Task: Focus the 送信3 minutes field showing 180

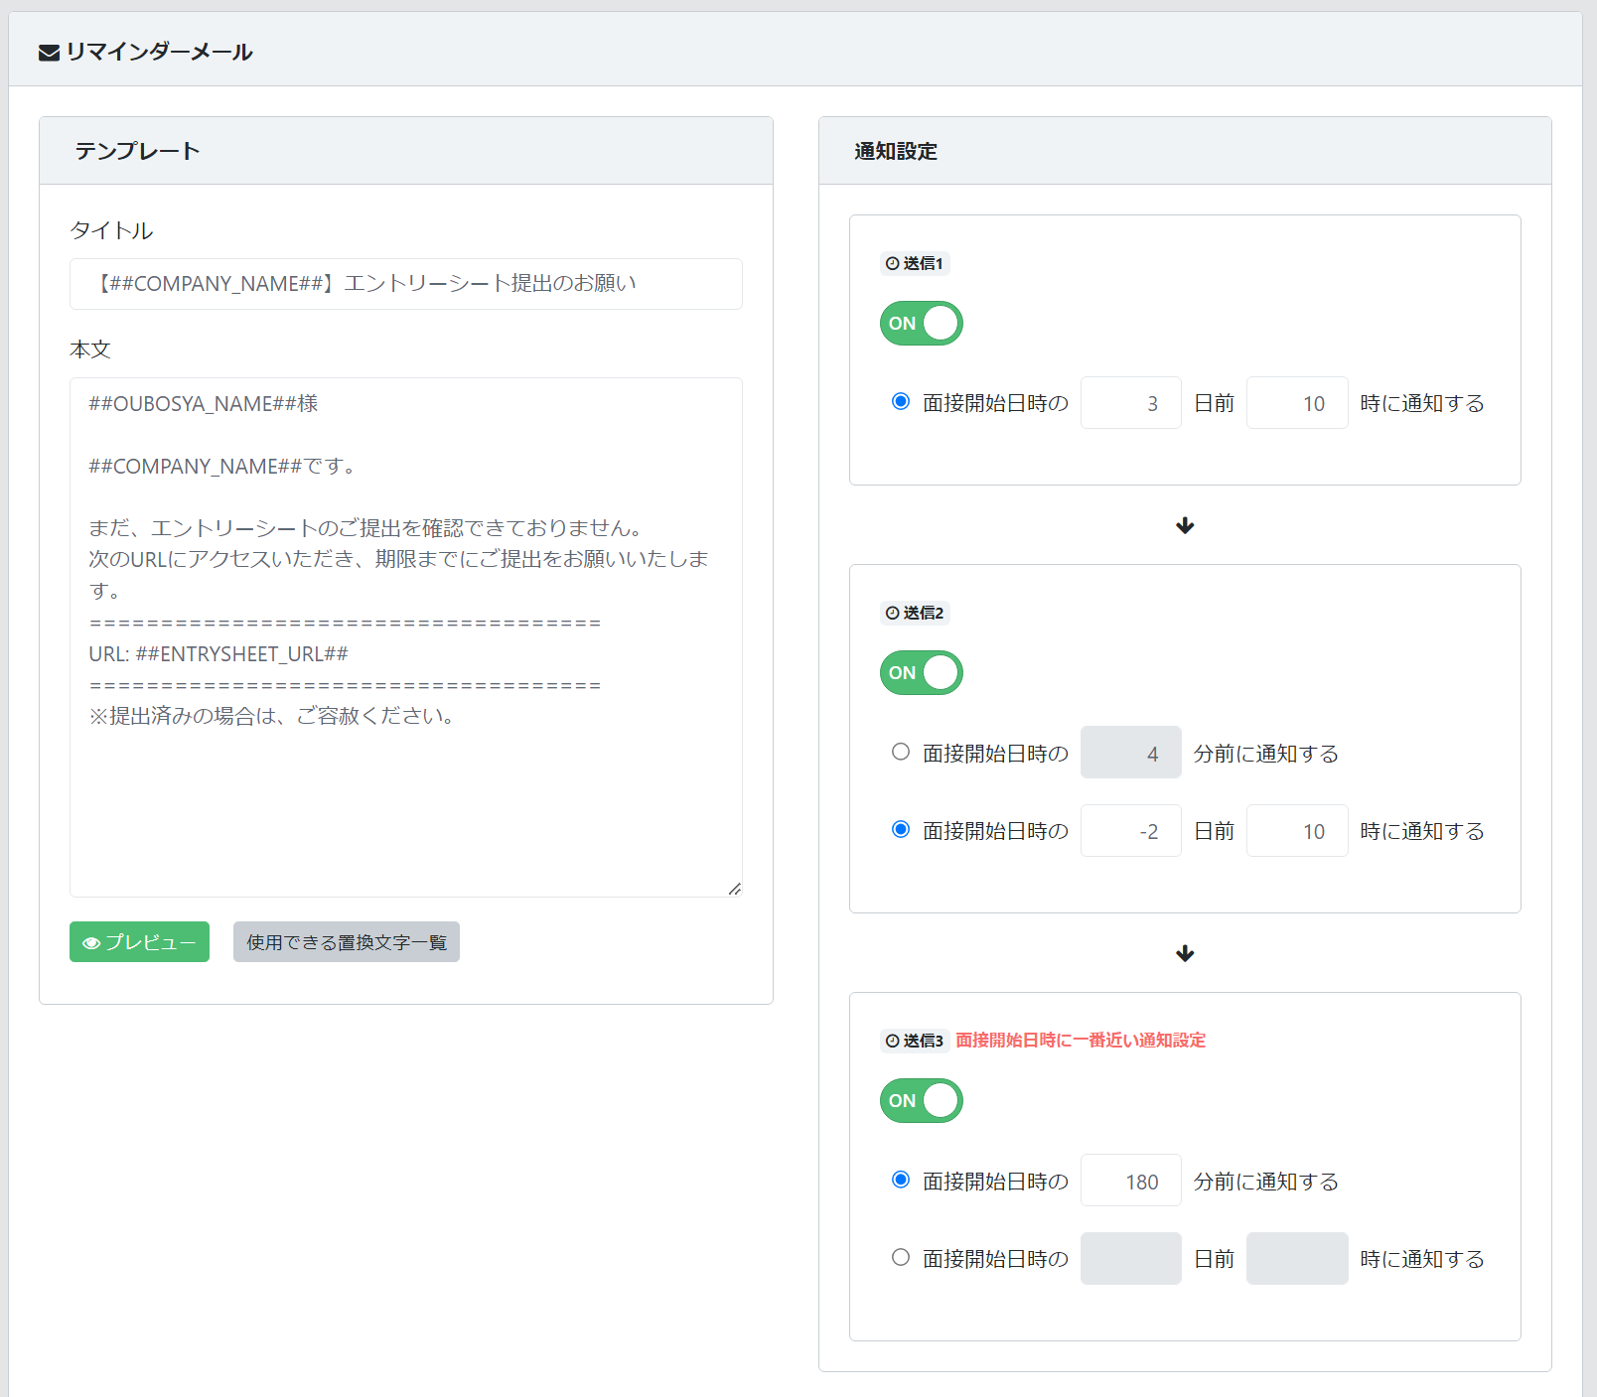Action: click(x=1130, y=1181)
